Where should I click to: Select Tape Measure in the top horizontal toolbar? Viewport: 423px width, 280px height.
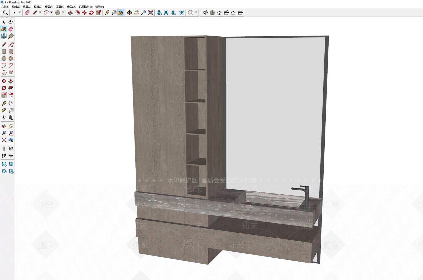(x=107, y=13)
